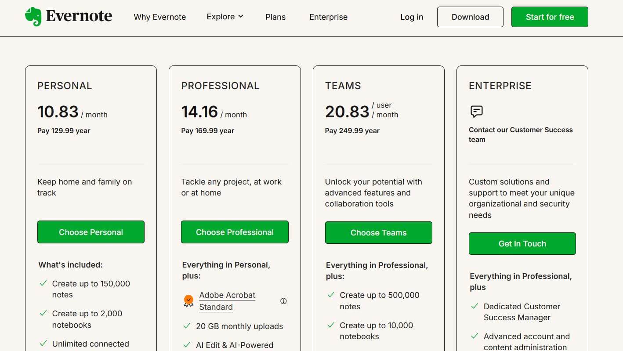The image size is (623, 351).
Task: Expand the Explore dropdown menu
Action: coord(225,17)
